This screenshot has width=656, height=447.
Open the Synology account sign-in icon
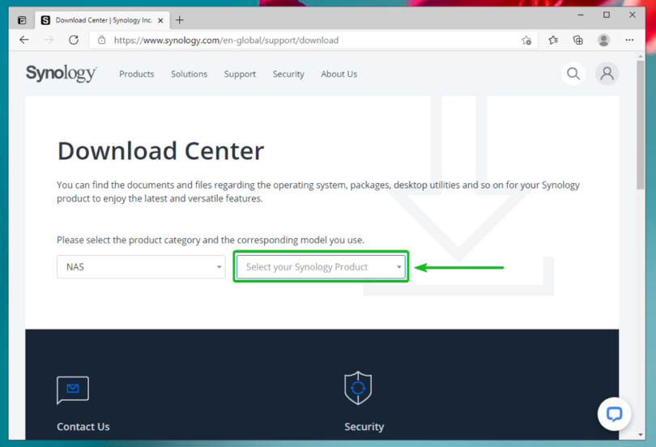coord(607,74)
